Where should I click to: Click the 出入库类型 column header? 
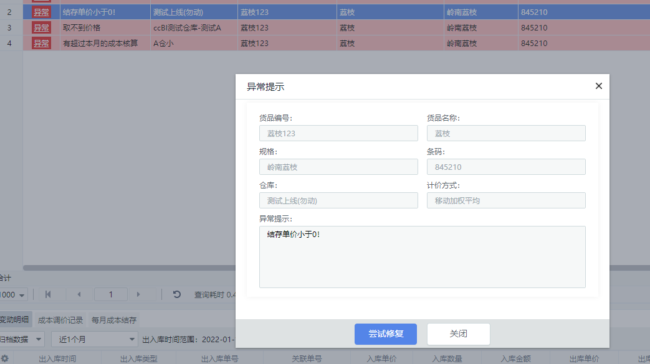click(x=138, y=358)
